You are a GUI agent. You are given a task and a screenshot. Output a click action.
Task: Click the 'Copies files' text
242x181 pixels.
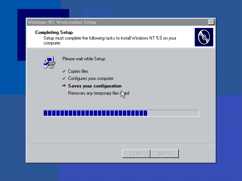(x=78, y=71)
